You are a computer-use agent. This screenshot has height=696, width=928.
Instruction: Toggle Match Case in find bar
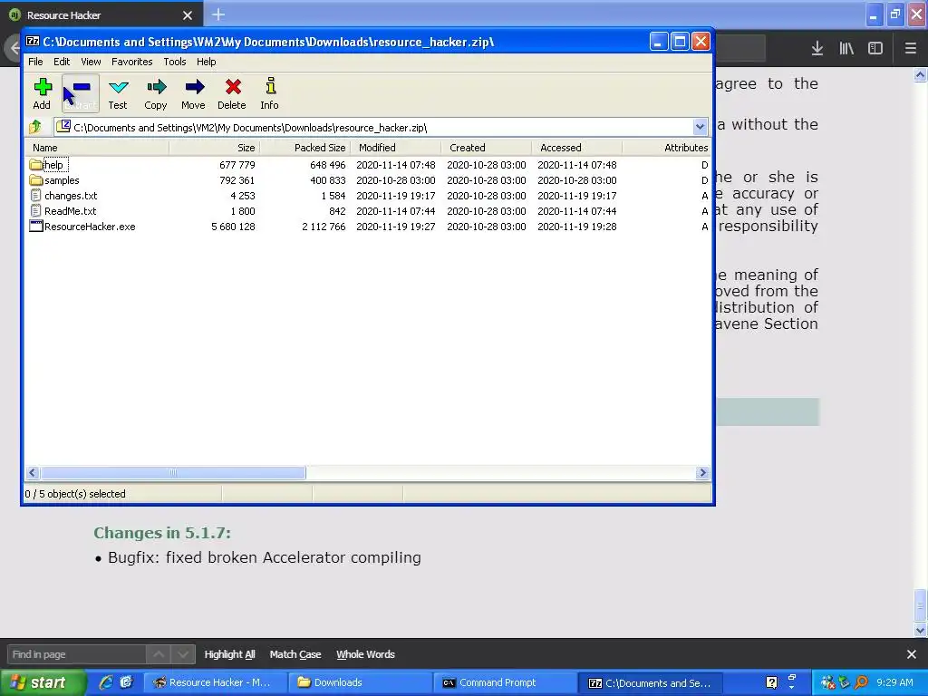coord(295,654)
